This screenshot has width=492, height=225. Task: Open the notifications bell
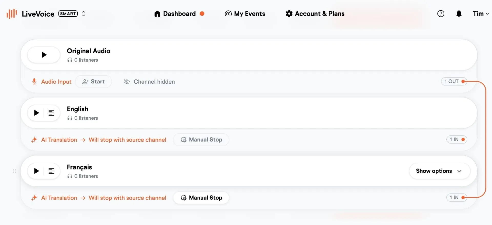(x=459, y=14)
